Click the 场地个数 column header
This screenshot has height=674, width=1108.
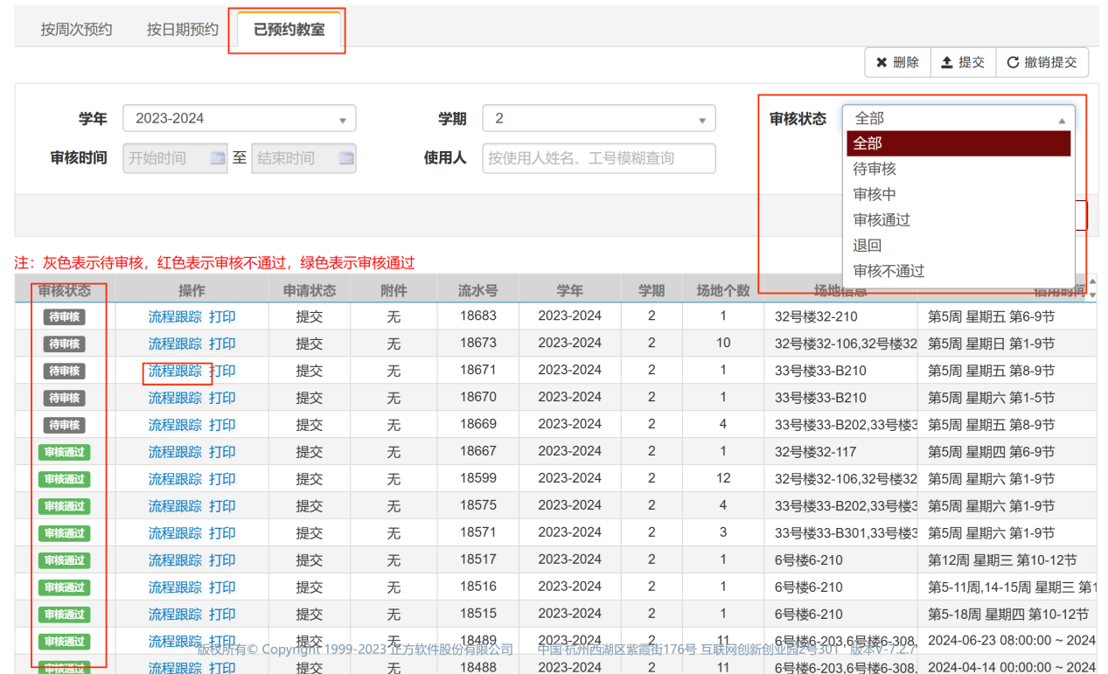click(x=723, y=290)
